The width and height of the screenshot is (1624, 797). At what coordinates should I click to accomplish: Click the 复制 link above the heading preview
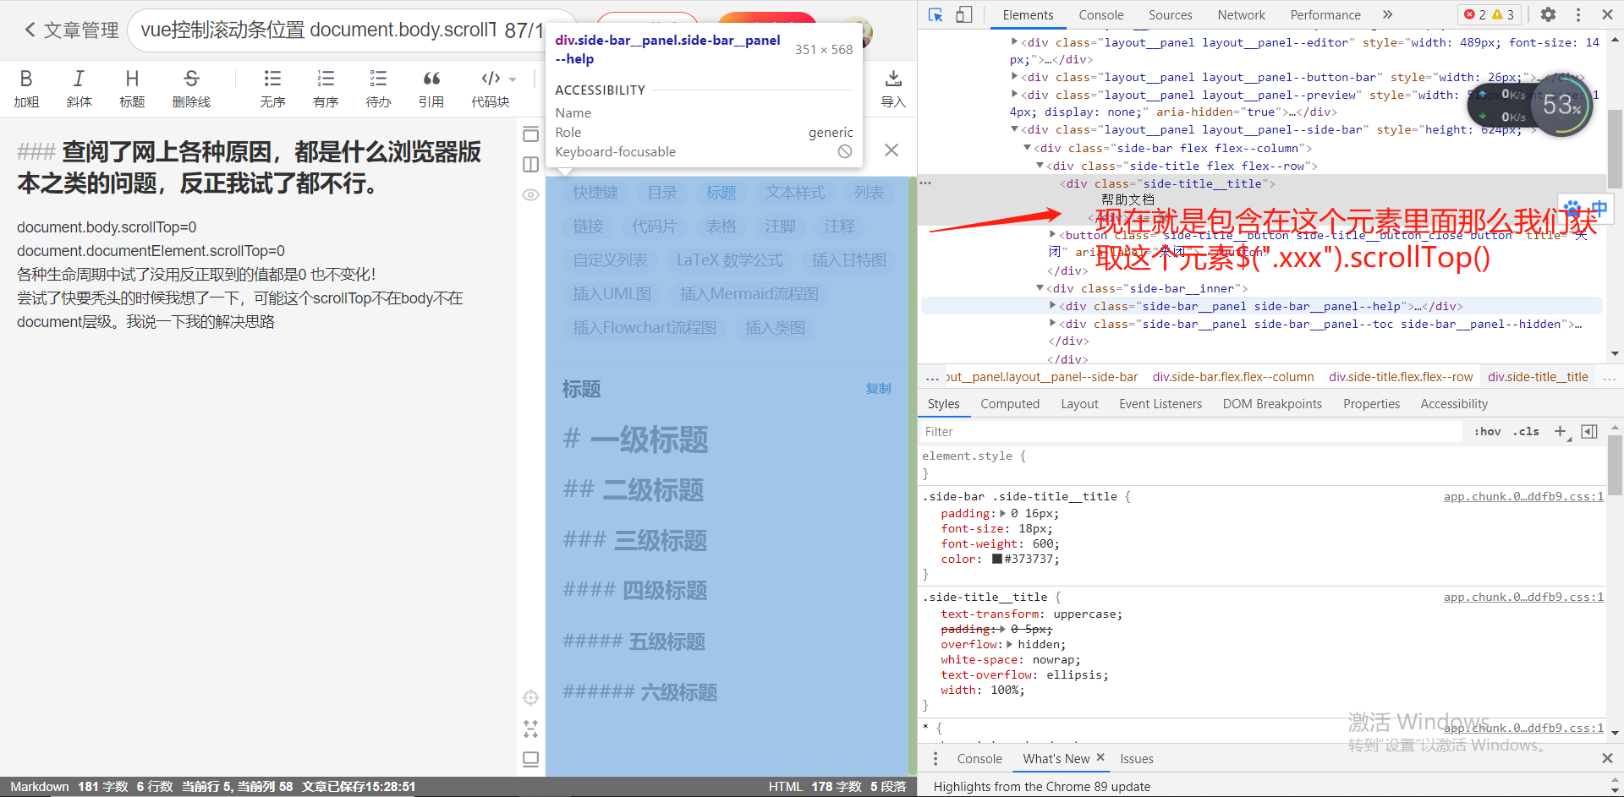coord(878,389)
